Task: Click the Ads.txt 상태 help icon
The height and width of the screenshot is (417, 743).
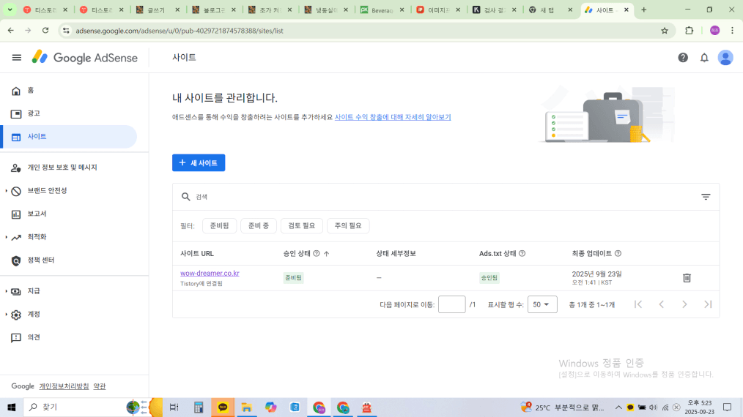Action: coord(522,254)
